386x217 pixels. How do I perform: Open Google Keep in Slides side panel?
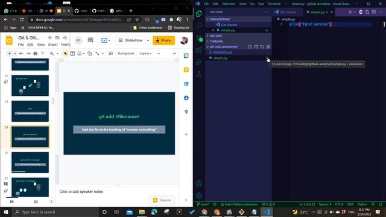coord(186,70)
